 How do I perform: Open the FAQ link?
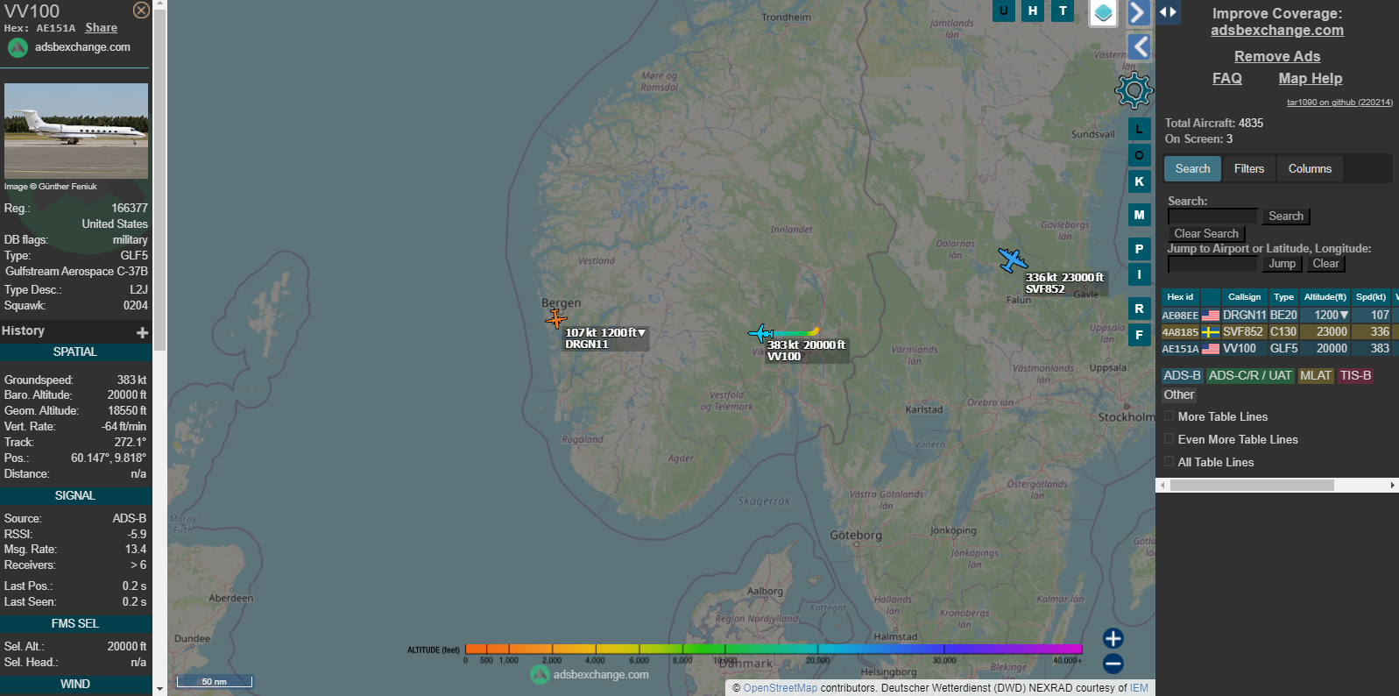(x=1226, y=78)
